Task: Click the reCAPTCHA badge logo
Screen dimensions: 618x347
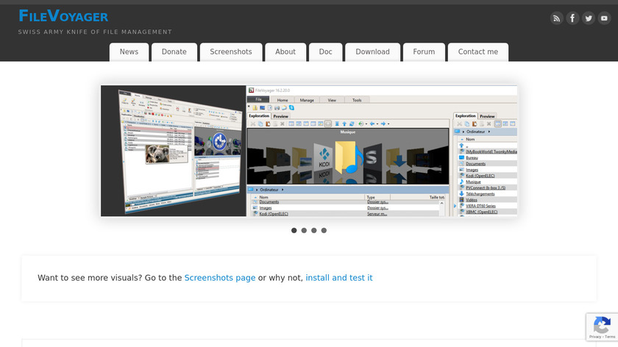Action: 602,324
